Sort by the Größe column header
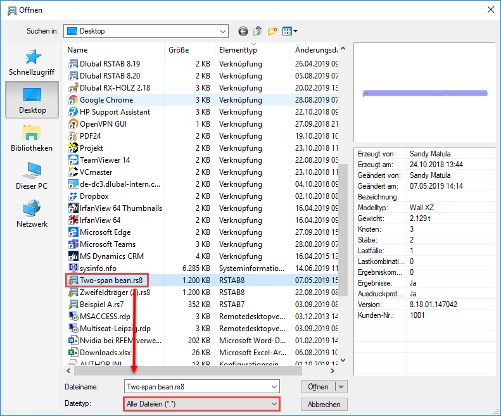Viewport: 501px width, 416px height. 190,50
